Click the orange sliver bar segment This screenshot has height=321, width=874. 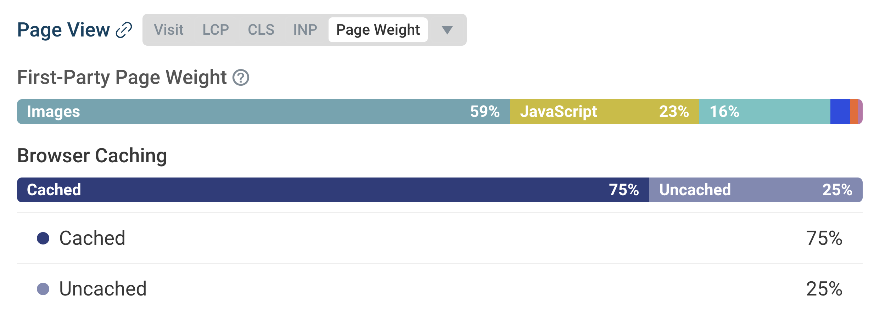pyautogui.click(x=854, y=112)
